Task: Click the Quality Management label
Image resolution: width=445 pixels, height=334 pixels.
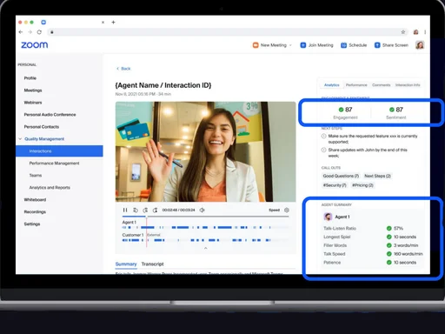Action: 44,139
